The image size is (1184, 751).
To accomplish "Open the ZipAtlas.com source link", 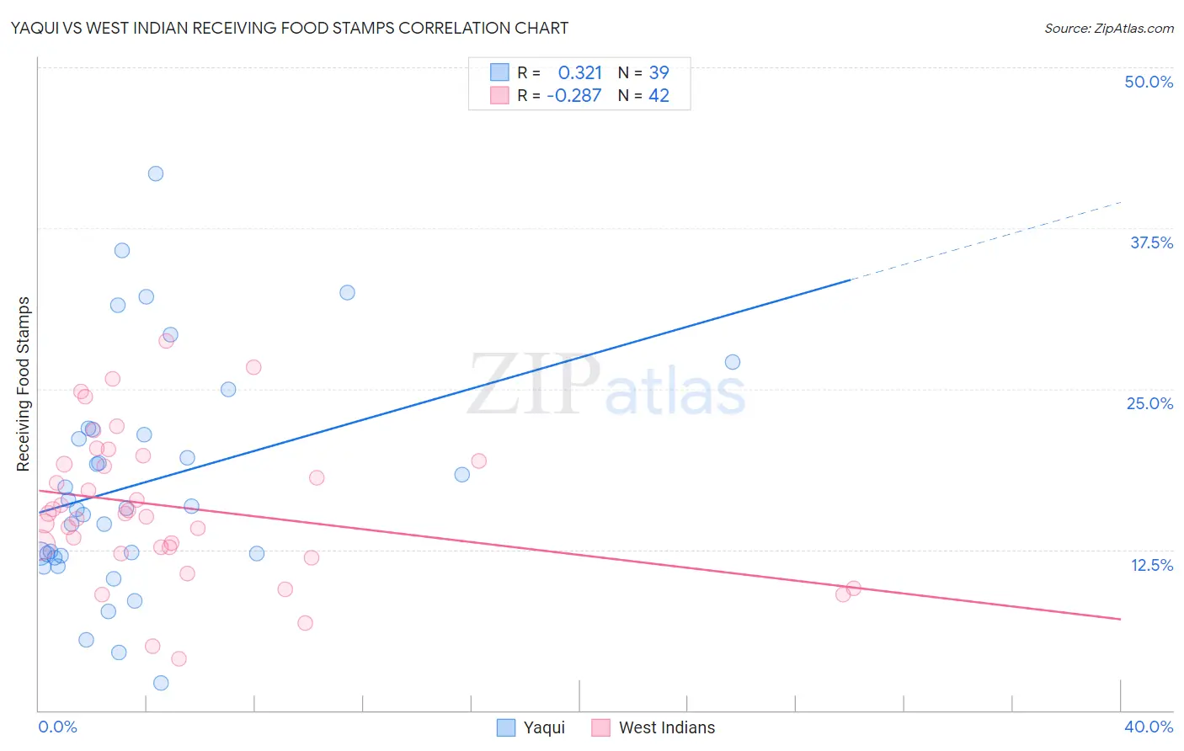I will (x=1109, y=28).
